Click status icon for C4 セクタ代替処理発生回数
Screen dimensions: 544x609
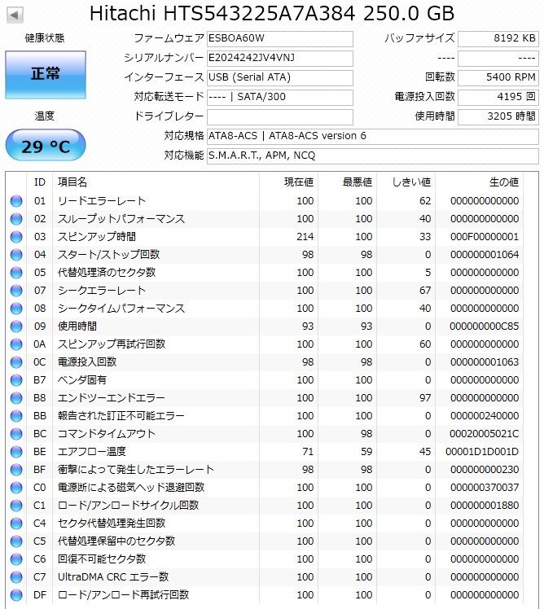pyautogui.click(x=16, y=524)
